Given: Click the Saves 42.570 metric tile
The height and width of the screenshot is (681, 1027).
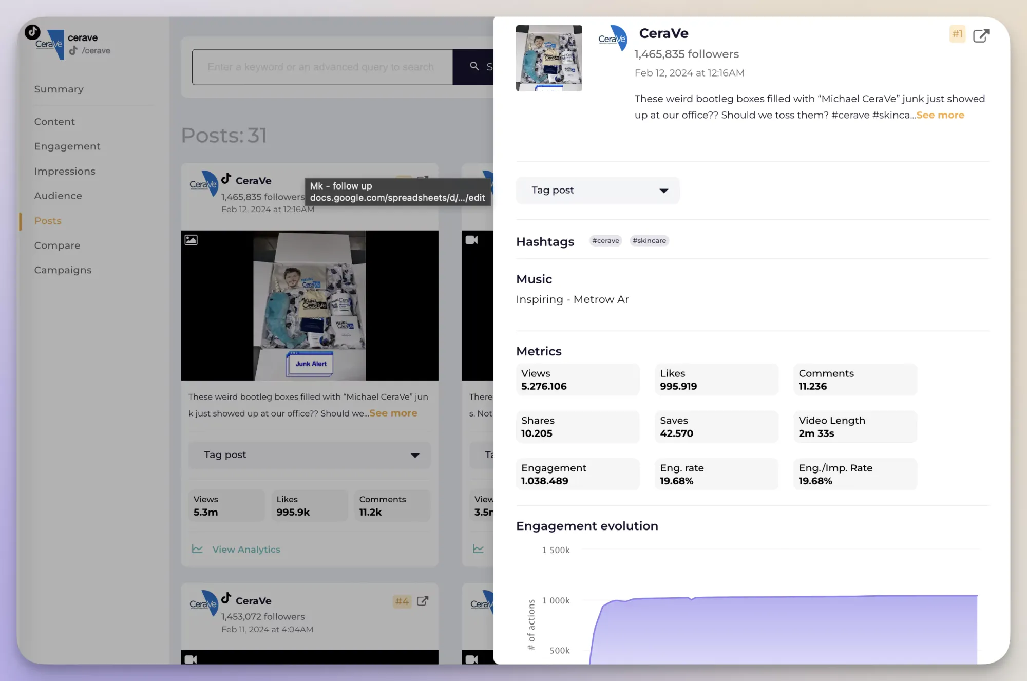Looking at the screenshot, I should coord(716,427).
